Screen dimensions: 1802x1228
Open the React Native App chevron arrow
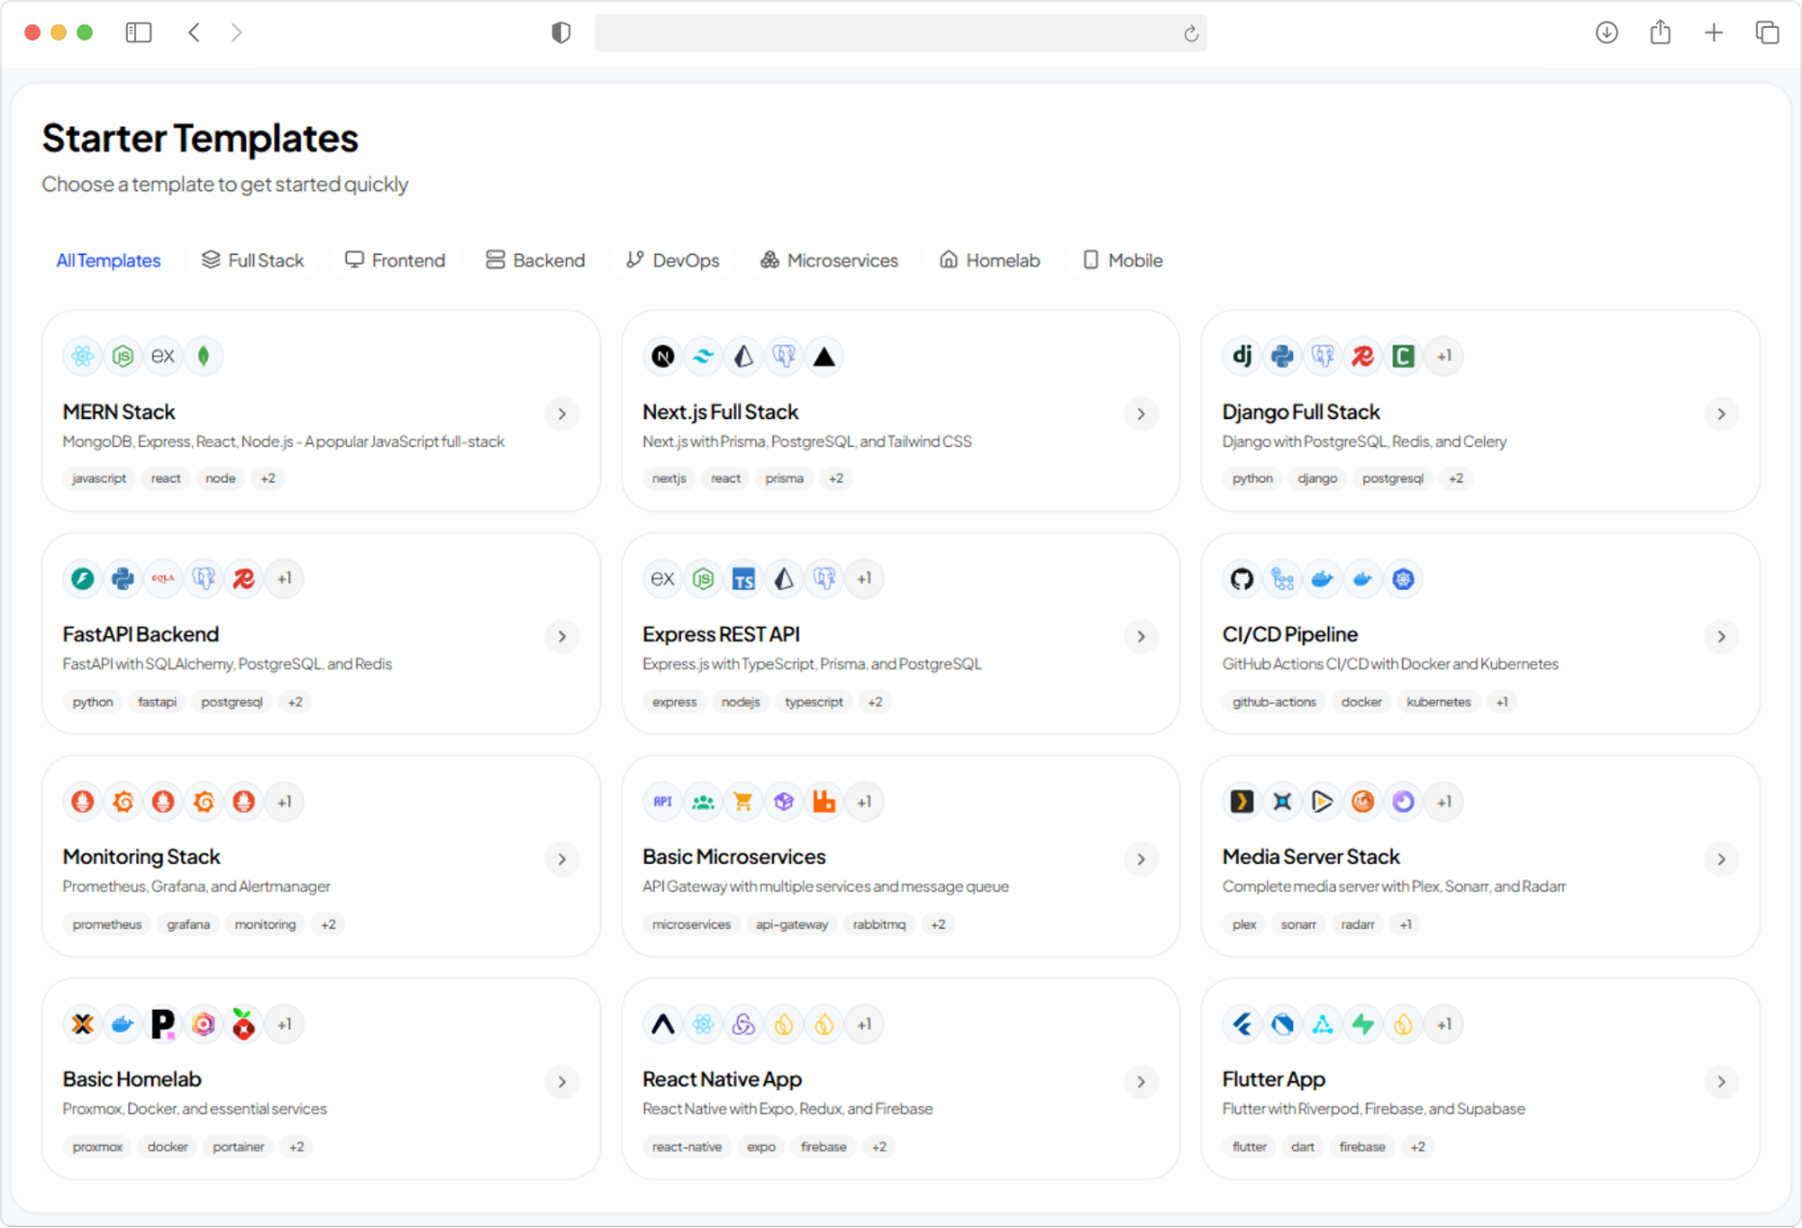pos(1141,1081)
